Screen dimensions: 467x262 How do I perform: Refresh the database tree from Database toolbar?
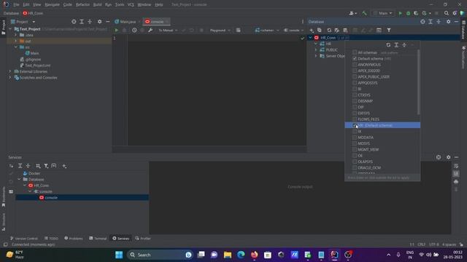click(x=329, y=31)
